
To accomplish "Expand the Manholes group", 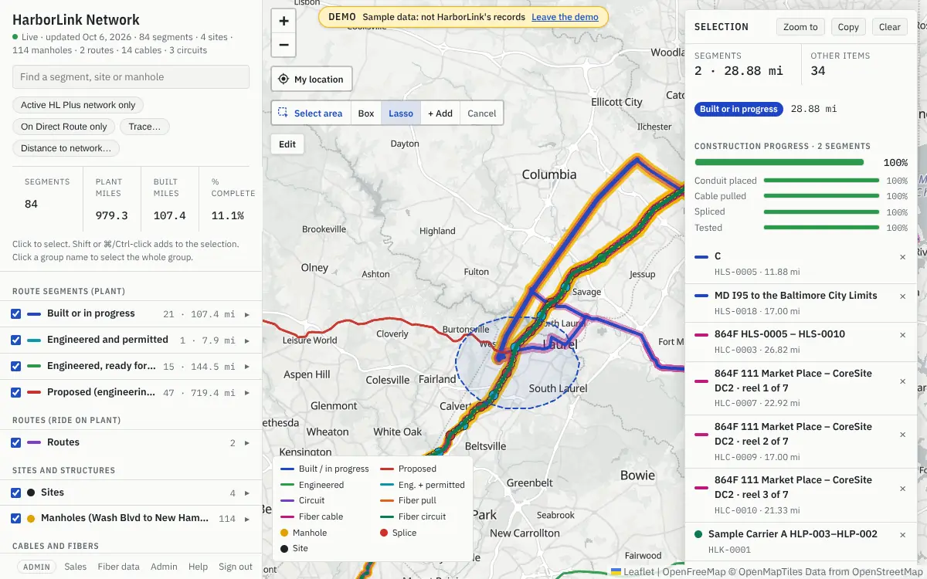I will (x=247, y=519).
